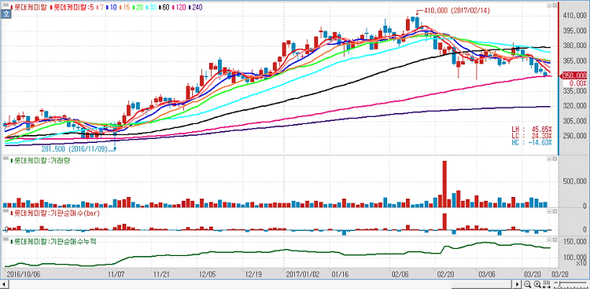Image resolution: width=590 pixels, height=289 pixels.
Task: Click the 롯데케미칼:기관순매수누적 panel label
Action: click(x=53, y=241)
